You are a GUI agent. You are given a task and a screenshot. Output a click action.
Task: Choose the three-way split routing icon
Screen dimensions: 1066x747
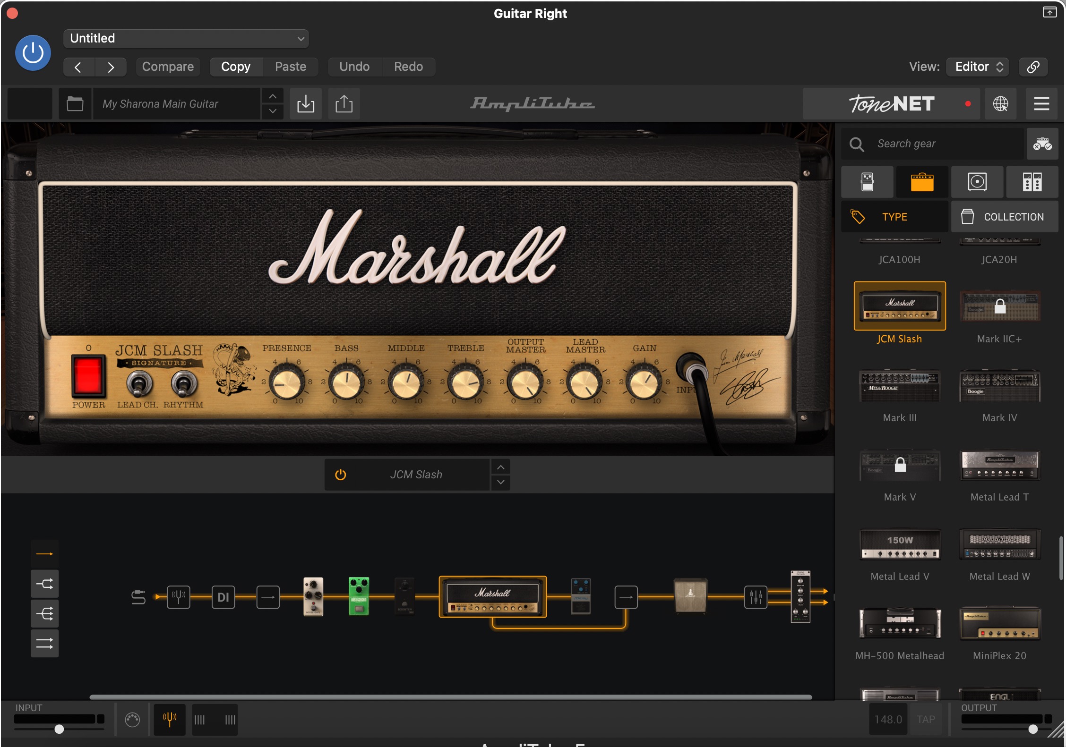point(45,614)
